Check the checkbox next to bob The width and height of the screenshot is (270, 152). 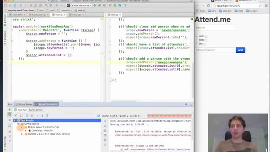[x=206, y=40]
